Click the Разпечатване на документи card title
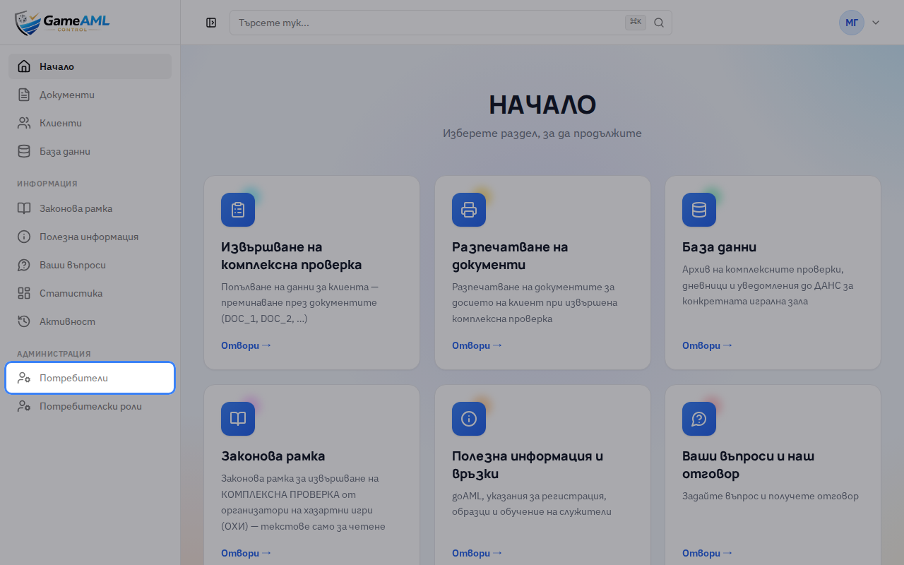Screen dimensions: 904x565 [x=510, y=256]
